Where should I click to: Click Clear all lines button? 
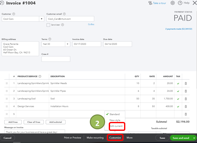(34, 122)
